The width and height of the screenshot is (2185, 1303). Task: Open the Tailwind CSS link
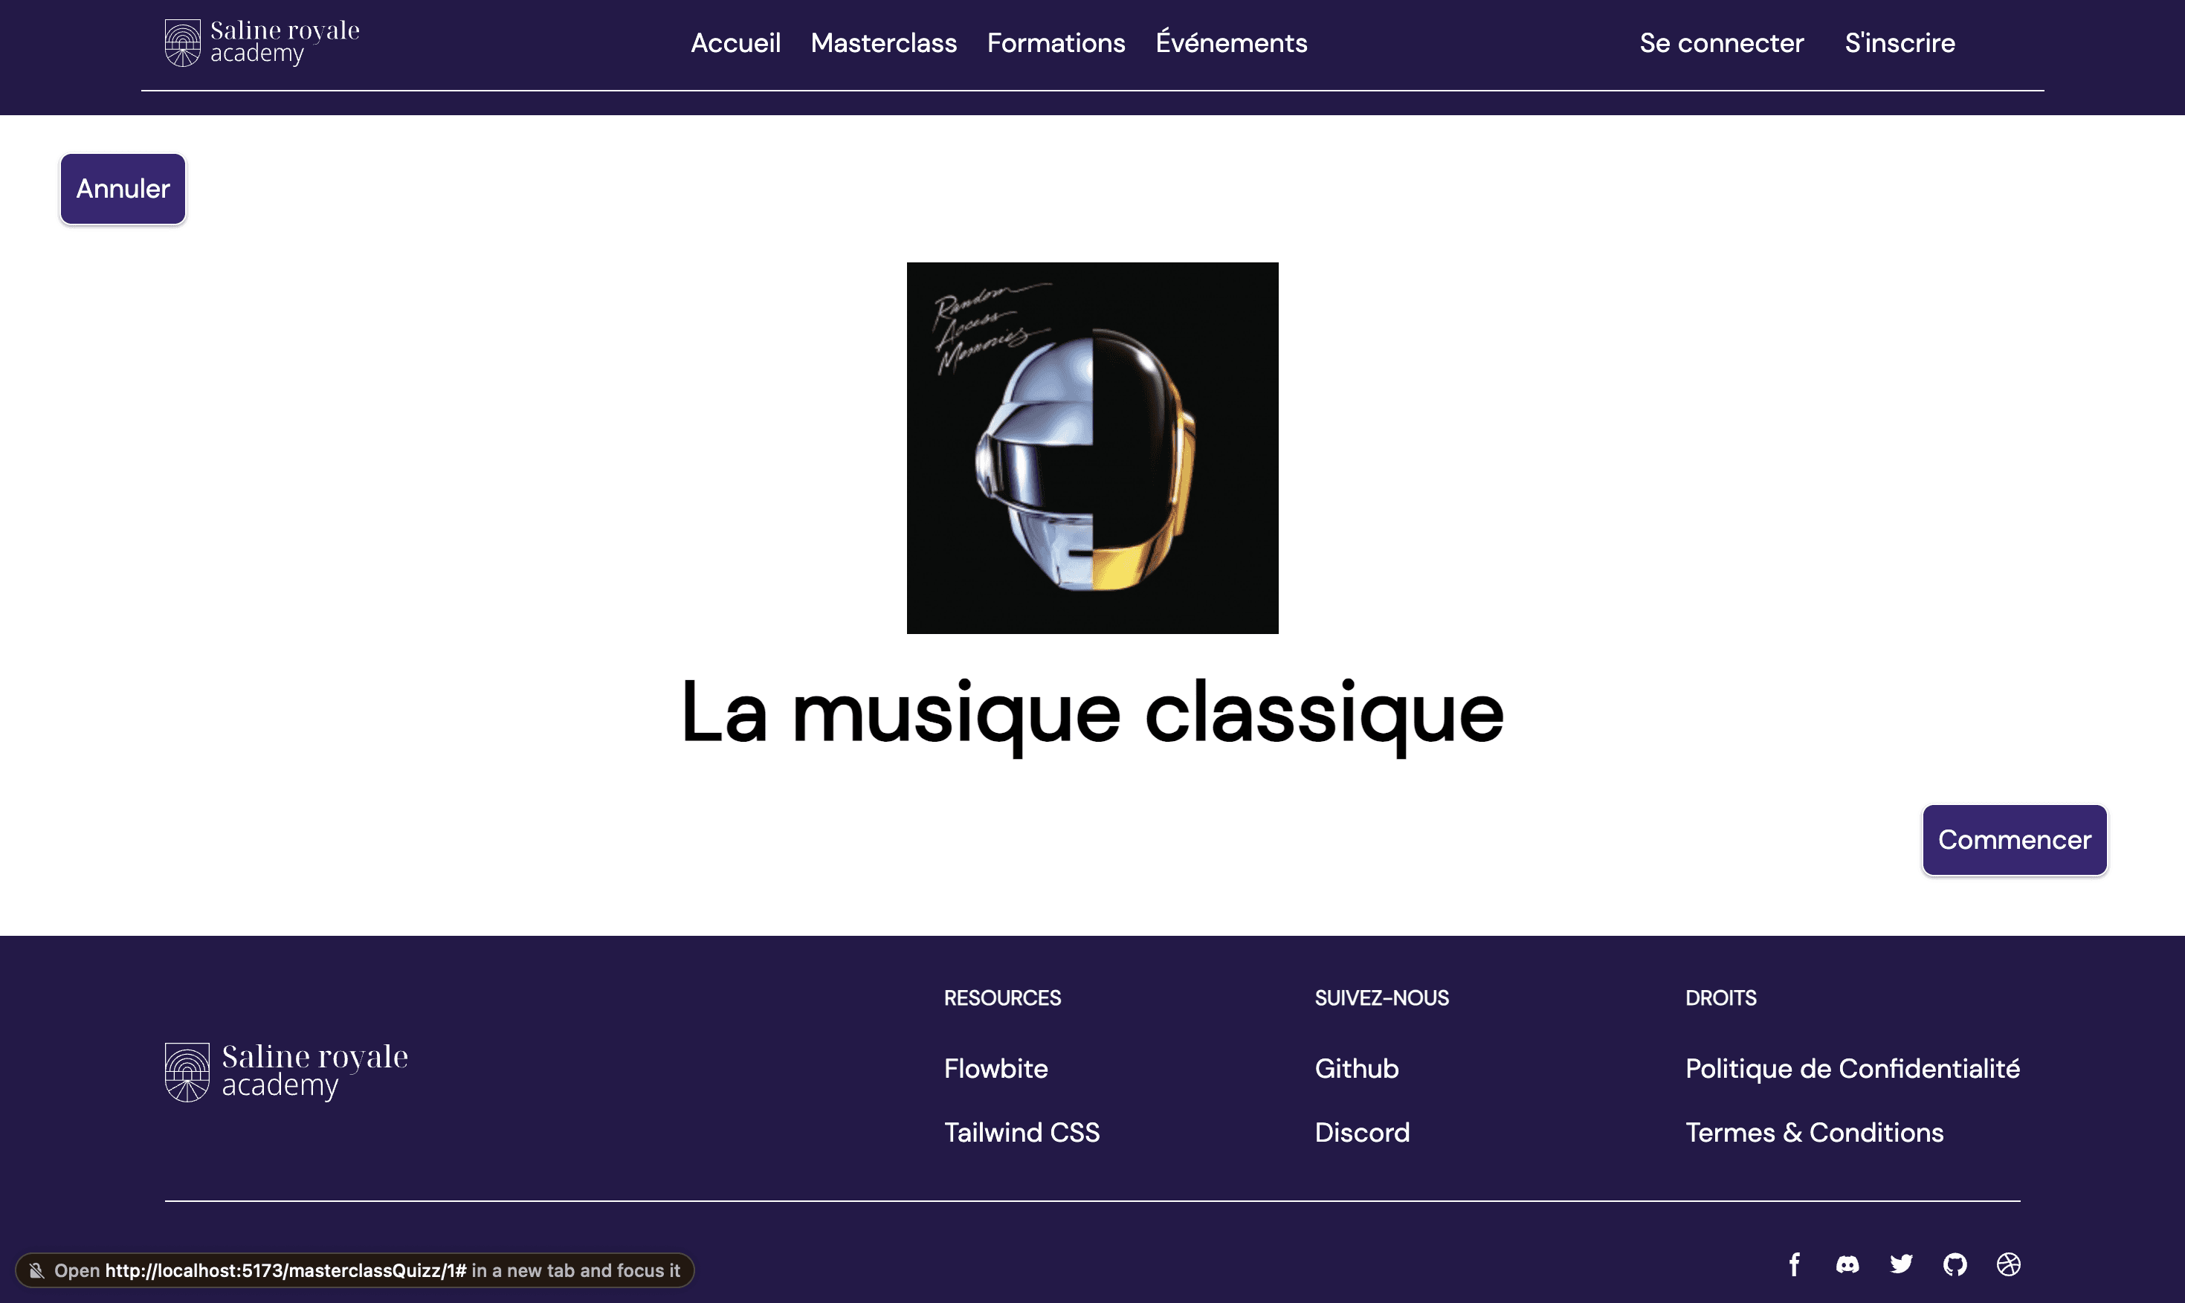click(1022, 1132)
